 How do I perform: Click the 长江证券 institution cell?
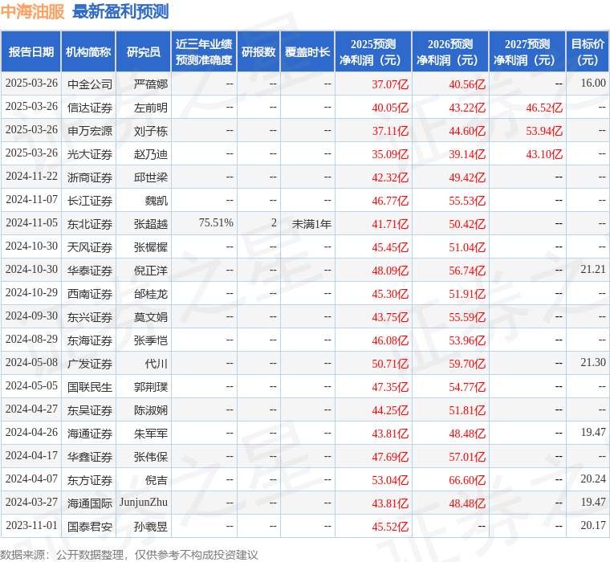click(90, 201)
